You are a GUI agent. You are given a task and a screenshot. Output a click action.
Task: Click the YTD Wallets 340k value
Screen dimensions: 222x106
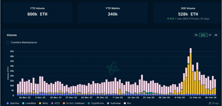113,14
